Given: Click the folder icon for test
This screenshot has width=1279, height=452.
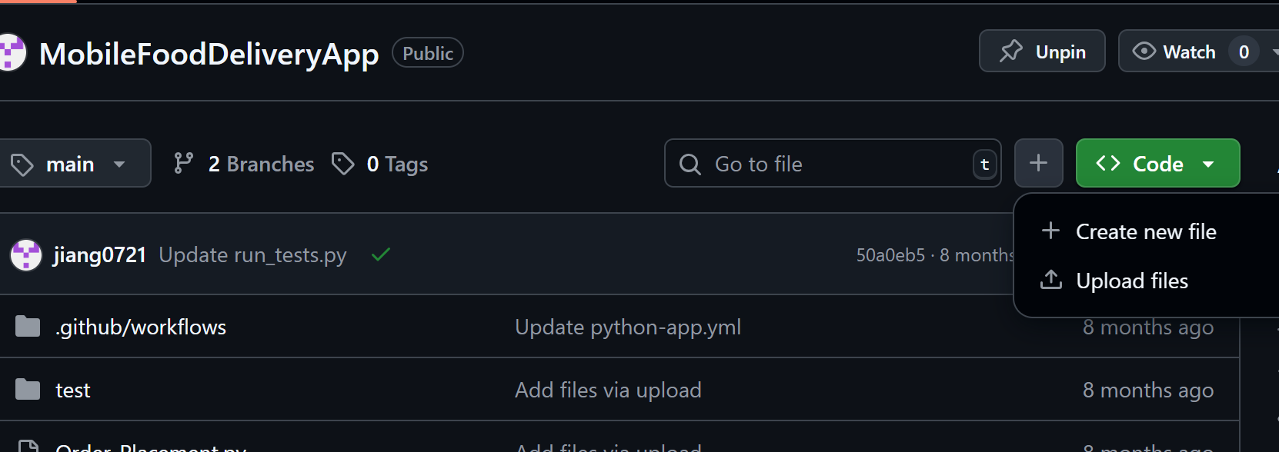Looking at the screenshot, I should coord(28,390).
